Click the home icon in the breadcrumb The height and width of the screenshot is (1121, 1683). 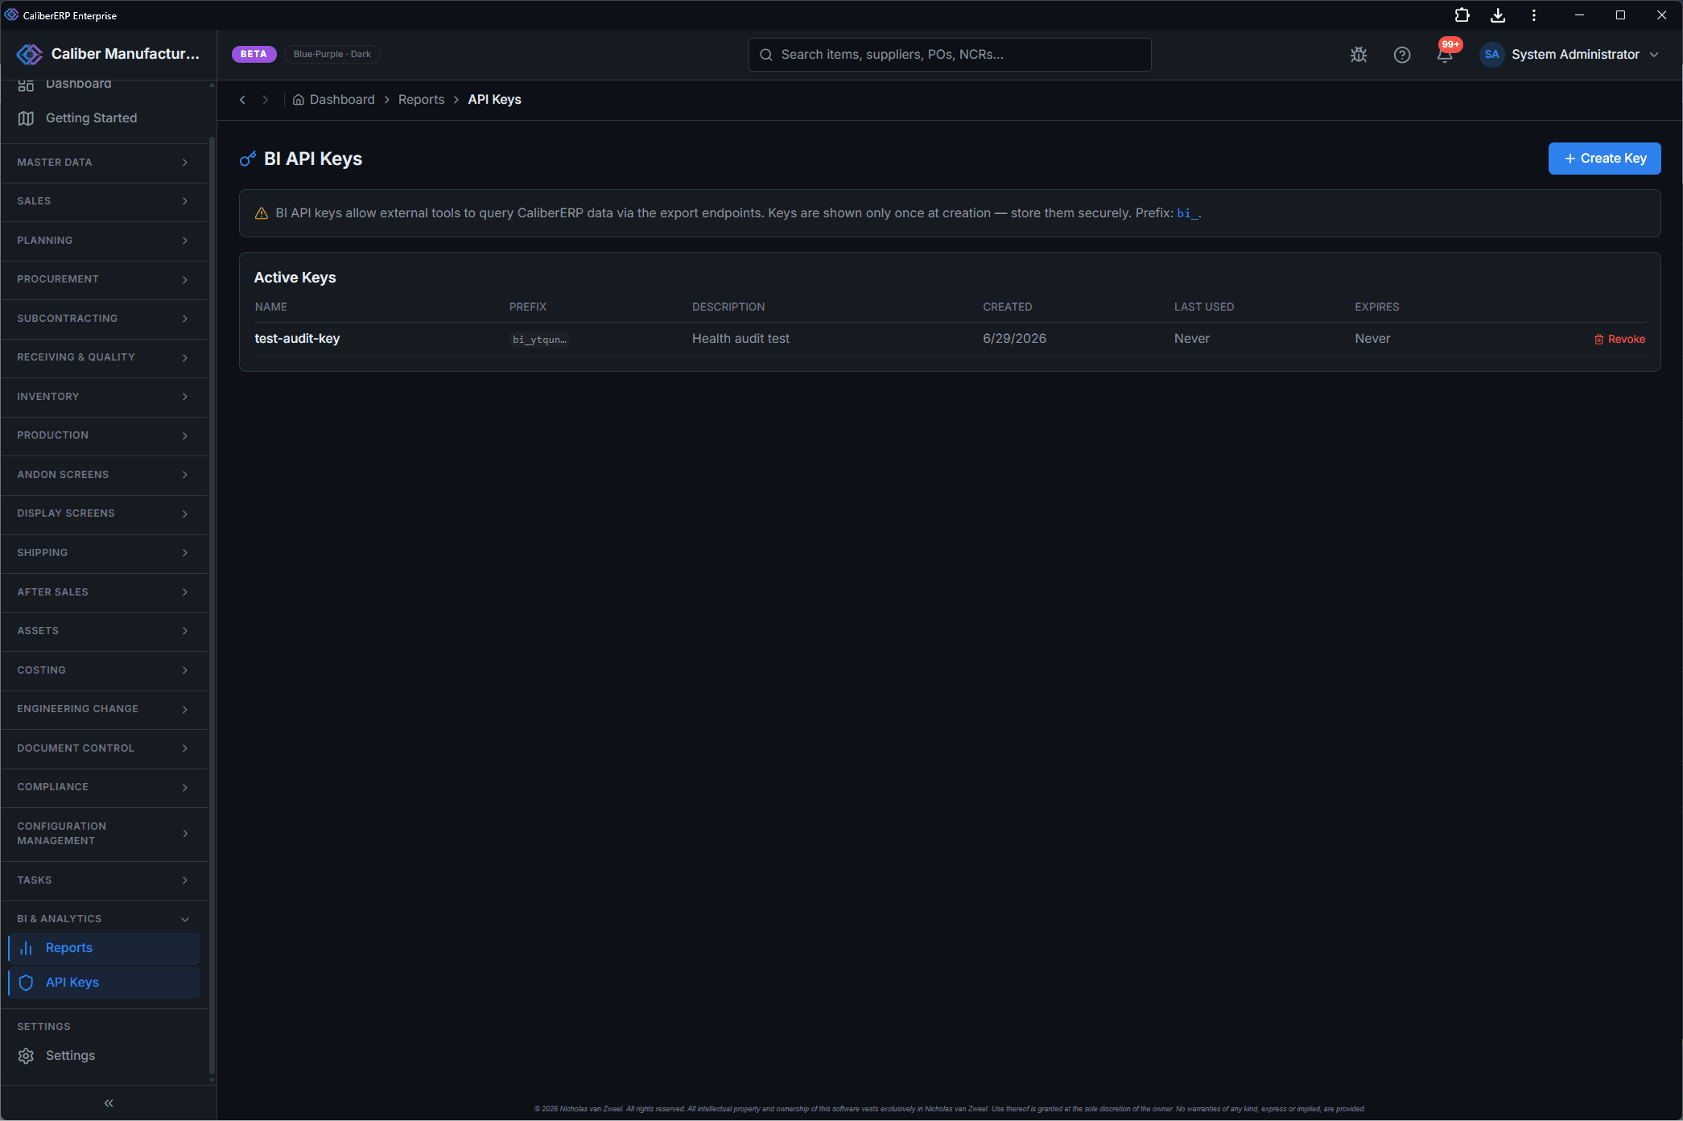[x=299, y=100]
